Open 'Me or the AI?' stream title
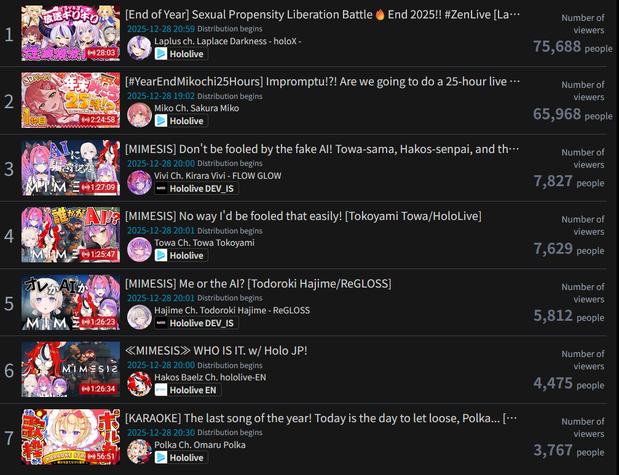 coord(258,284)
